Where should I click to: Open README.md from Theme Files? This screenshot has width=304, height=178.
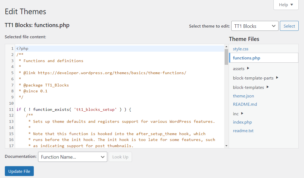pos(245,104)
